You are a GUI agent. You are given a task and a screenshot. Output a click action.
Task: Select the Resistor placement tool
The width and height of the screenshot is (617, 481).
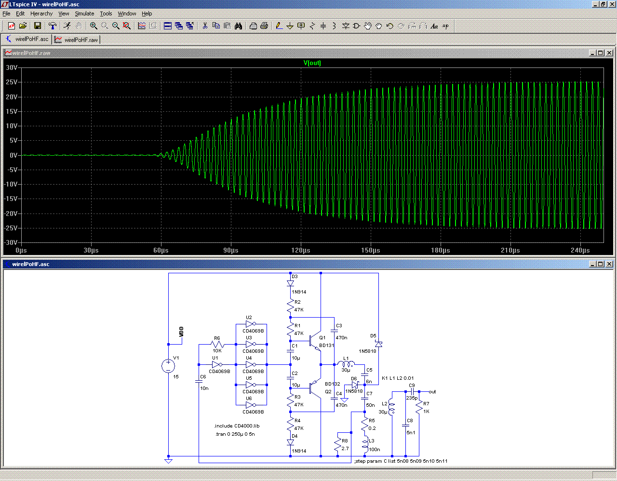[312, 26]
